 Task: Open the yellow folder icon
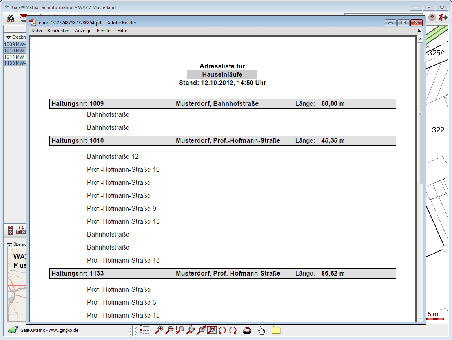click(x=276, y=330)
